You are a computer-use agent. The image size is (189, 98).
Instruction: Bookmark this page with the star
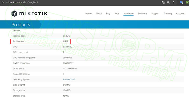click(x=173, y=2)
